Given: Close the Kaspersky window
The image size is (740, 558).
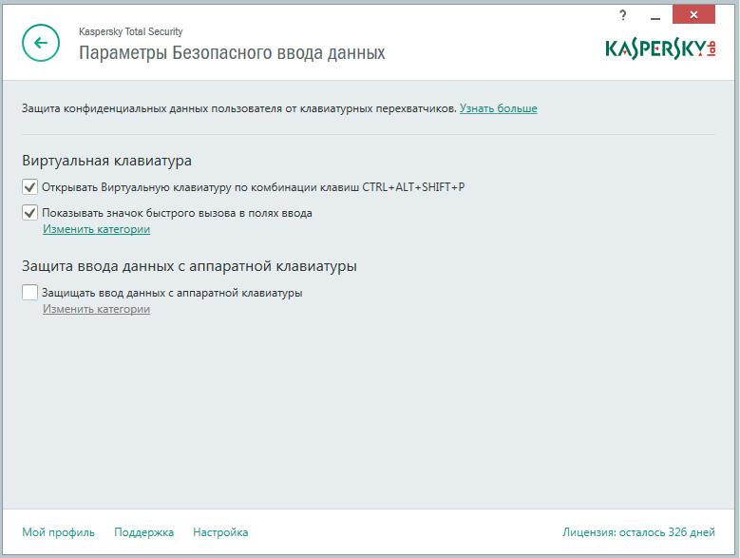Looking at the screenshot, I should click(693, 14).
